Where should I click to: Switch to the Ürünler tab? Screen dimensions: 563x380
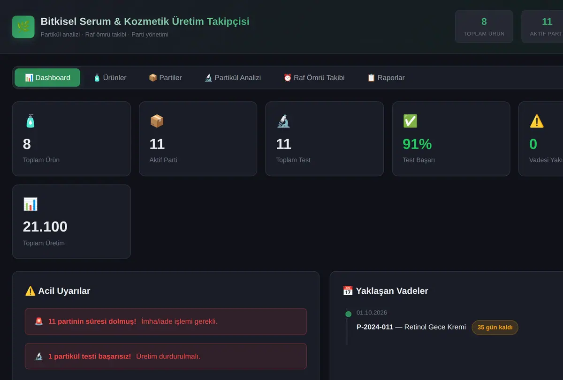tap(110, 78)
